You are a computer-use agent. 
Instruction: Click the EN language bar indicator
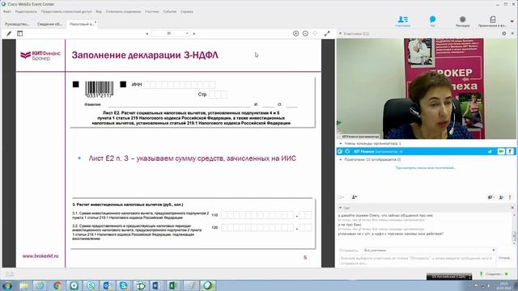click(448, 276)
